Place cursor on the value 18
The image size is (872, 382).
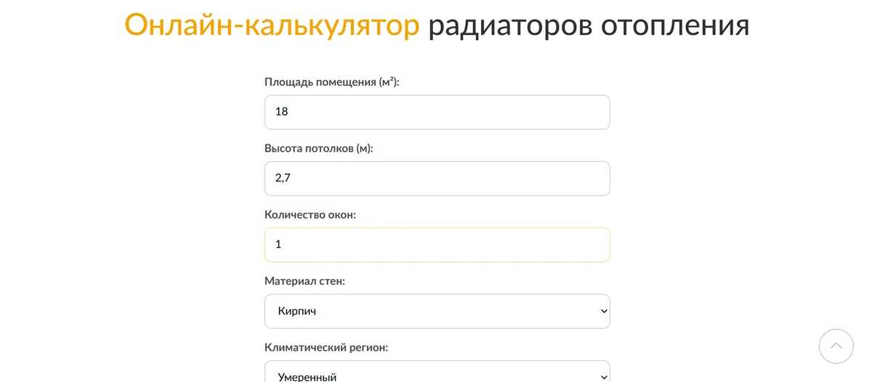(x=282, y=112)
